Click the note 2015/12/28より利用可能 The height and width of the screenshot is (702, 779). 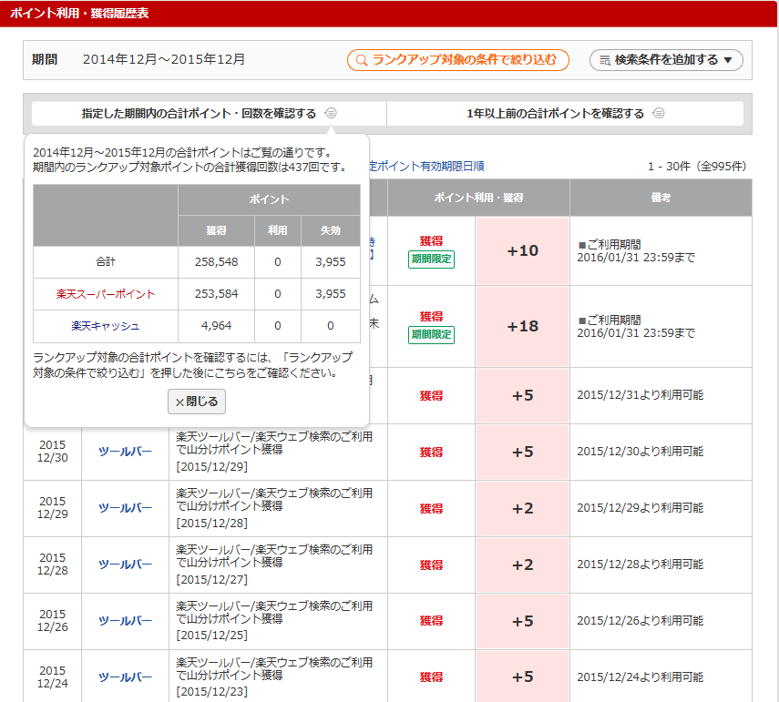tap(640, 565)
